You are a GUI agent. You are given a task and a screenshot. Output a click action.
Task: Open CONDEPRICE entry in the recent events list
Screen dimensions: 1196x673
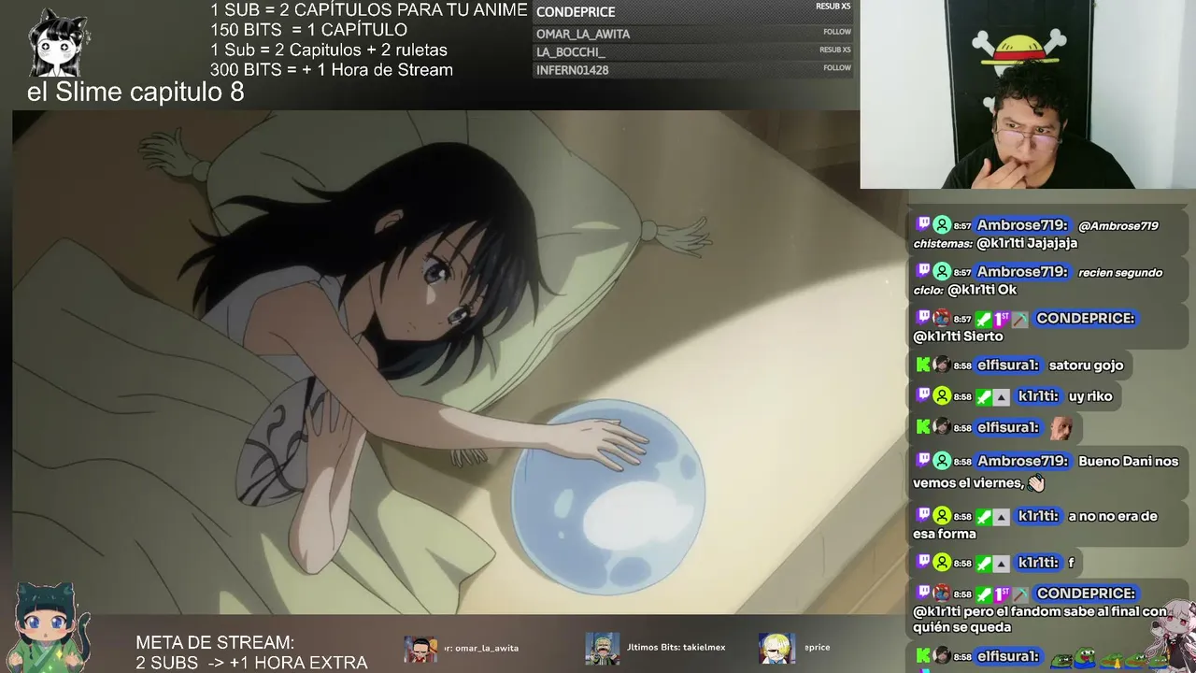(693, 12)
